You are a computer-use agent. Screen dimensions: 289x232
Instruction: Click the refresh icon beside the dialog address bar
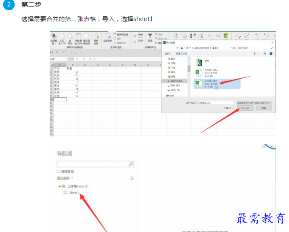click(x=234, y=48)
